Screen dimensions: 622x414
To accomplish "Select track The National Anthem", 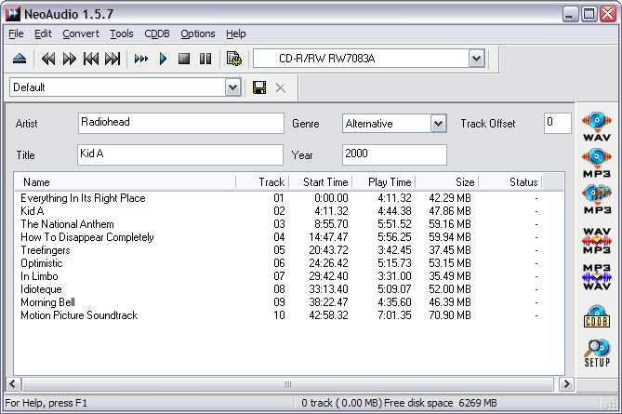I will click(x=67, y=224).
